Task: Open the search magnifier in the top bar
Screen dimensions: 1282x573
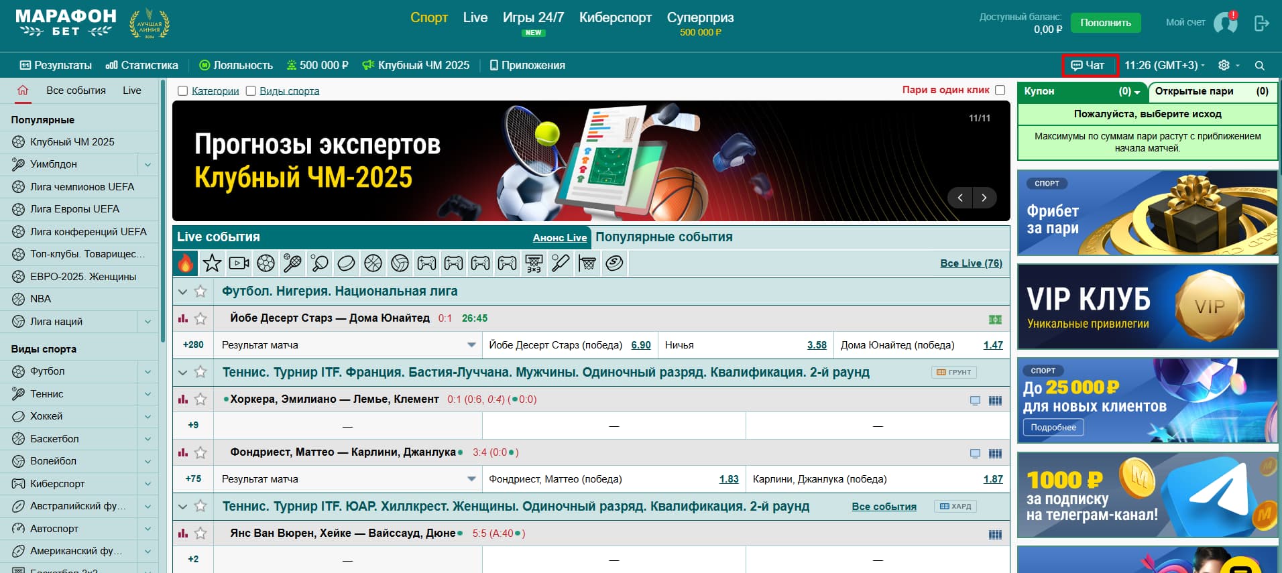Action: (x=1260, y=66)
